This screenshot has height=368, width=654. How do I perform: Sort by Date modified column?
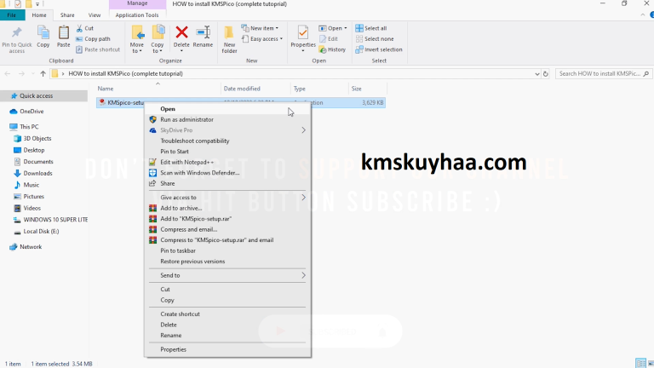(x=255, y=89)
